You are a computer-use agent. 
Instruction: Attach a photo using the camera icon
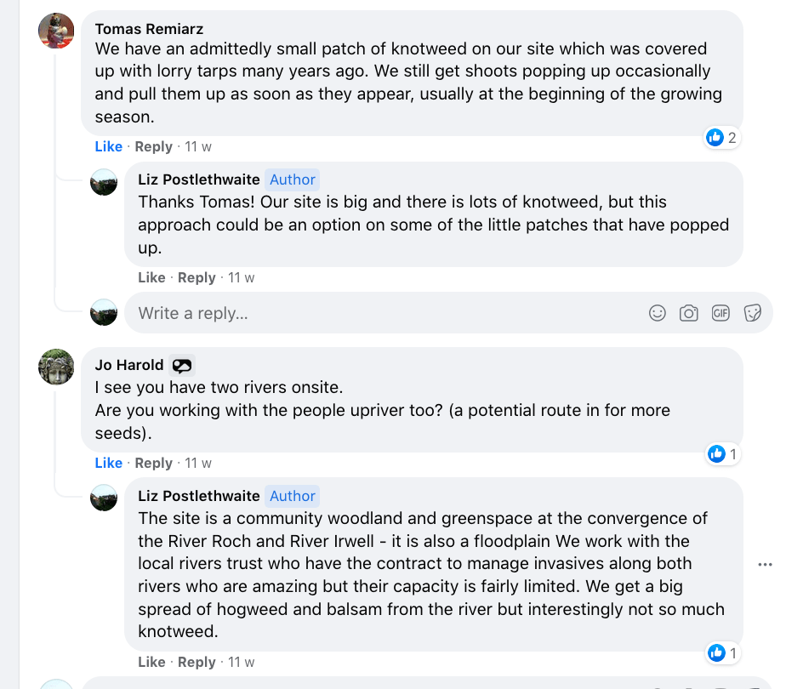(x=689, y=313)
